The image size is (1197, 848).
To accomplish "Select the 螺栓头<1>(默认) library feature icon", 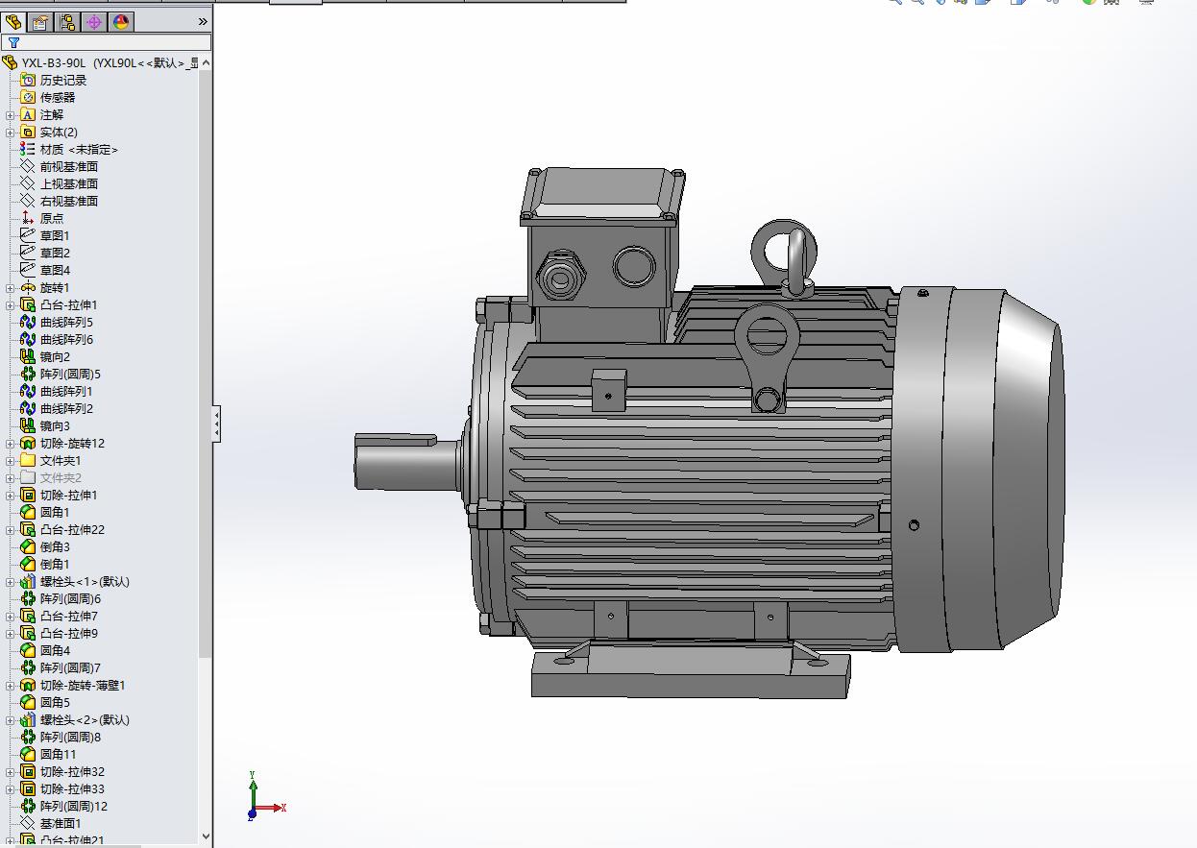I will coord(28,581).
